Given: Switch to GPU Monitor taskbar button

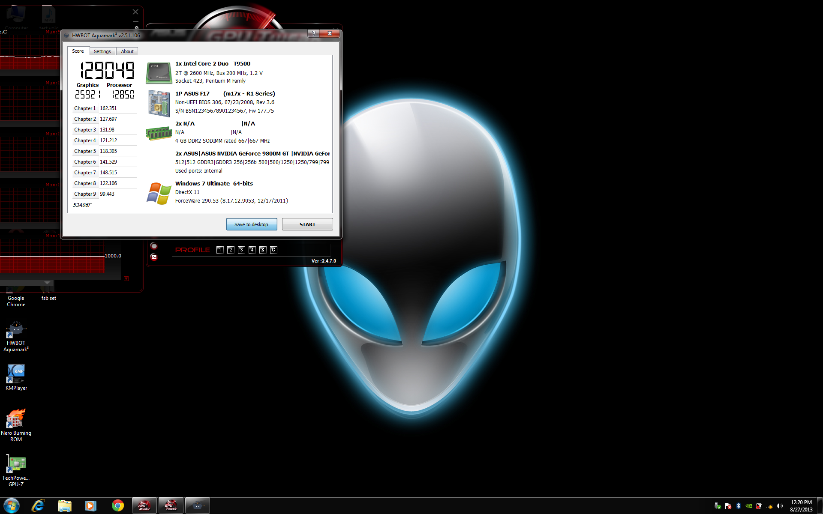Looking at the screenshot, I should point(144,506).
